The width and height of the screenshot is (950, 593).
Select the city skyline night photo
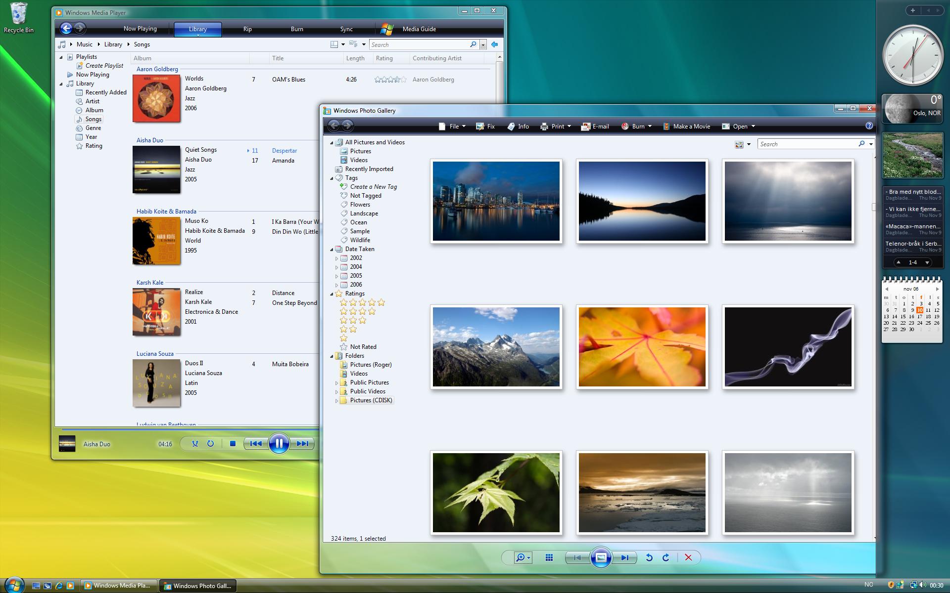(496, 201)
